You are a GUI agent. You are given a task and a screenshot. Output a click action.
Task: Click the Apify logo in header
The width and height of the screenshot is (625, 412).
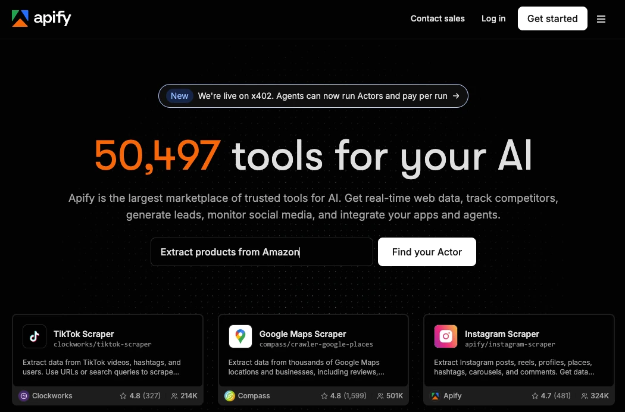pos(42,18)
